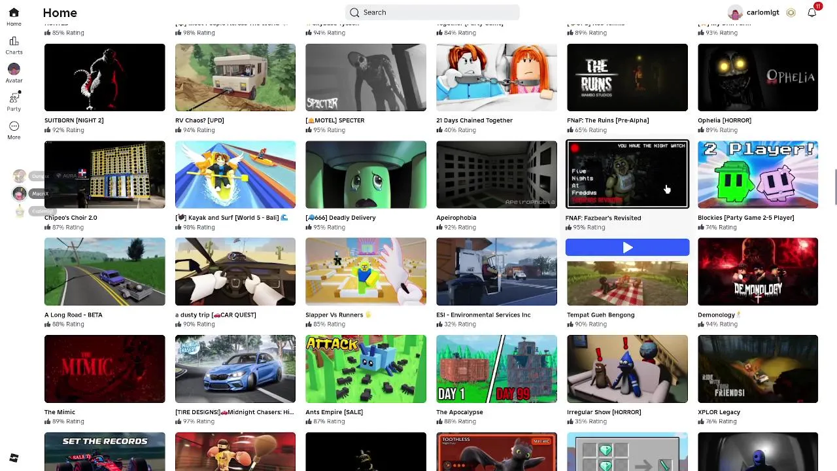Open the MOTEL SPECTER game thumbnail

[x=366, y=77]
